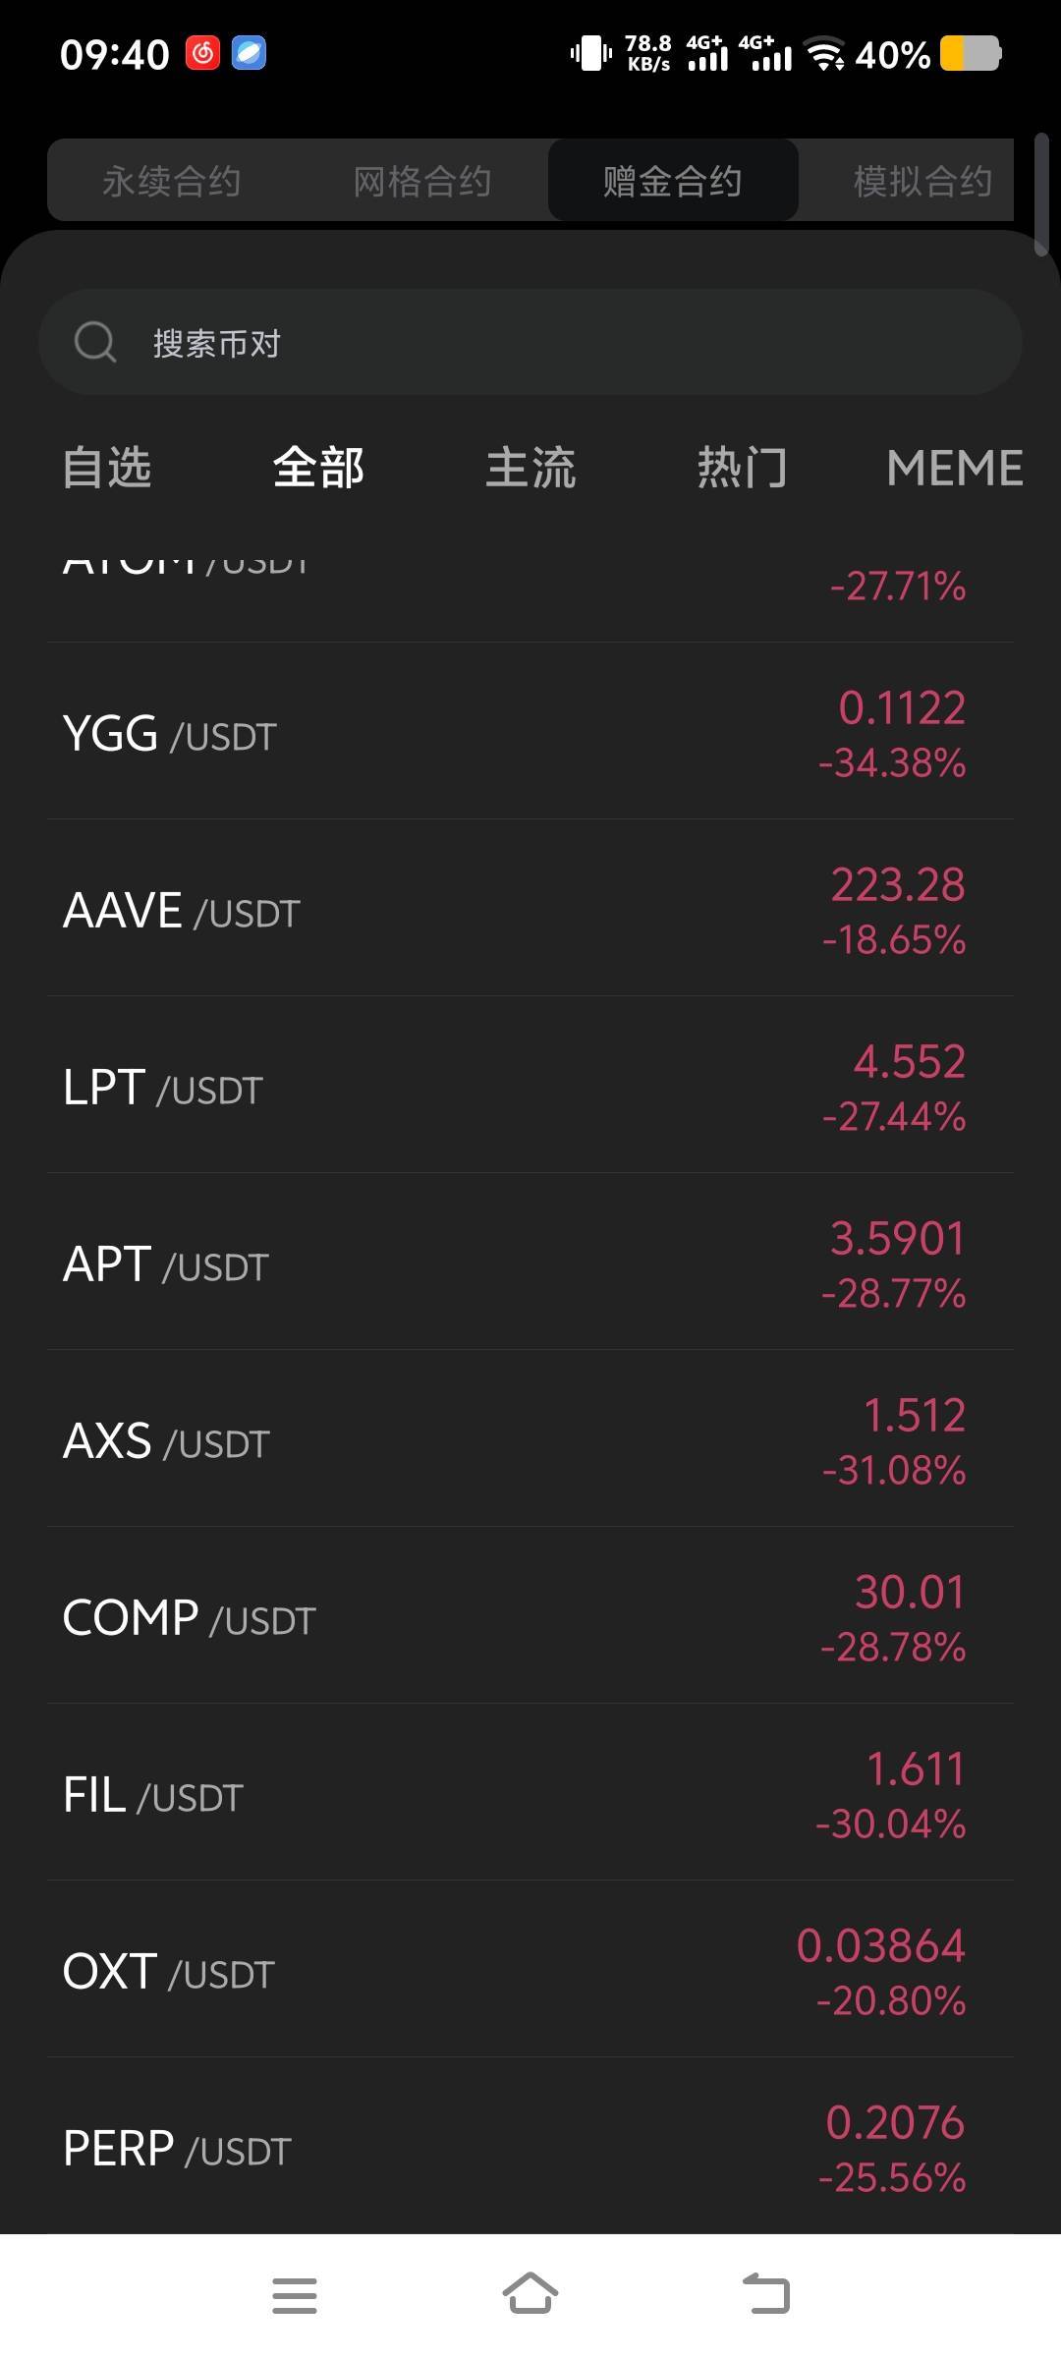Tap the red NetEase Music status icon
The height and width of the screenshot is (2358, 1061).
pyautogui.click(x=203, y=53)
